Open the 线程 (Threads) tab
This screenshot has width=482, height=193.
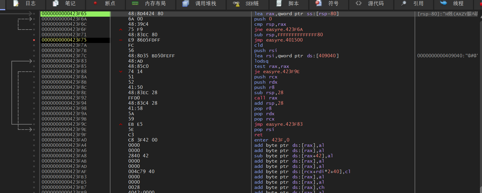pos(458,4)
